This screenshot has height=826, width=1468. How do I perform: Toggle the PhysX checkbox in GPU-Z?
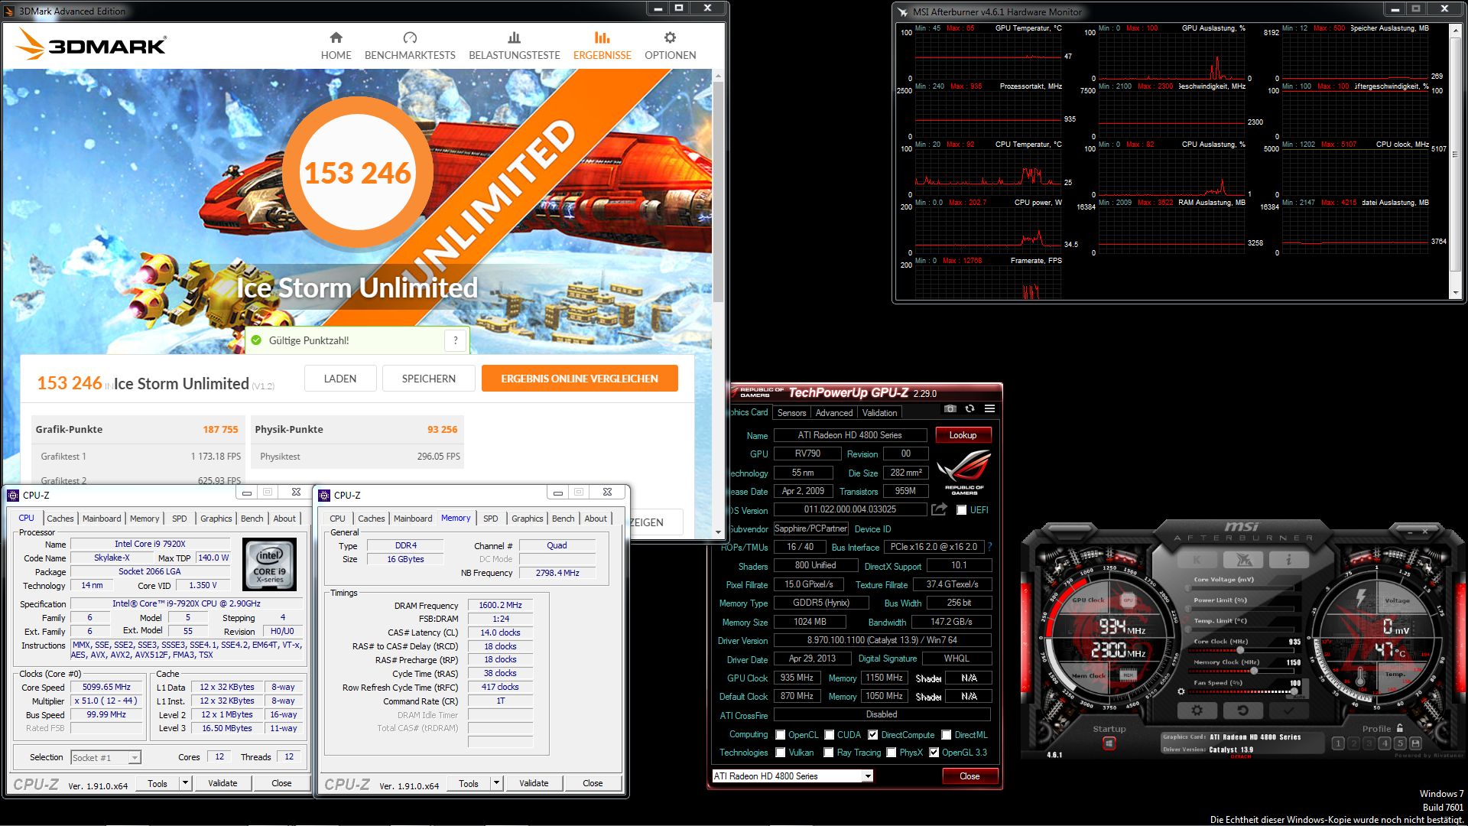892,753
